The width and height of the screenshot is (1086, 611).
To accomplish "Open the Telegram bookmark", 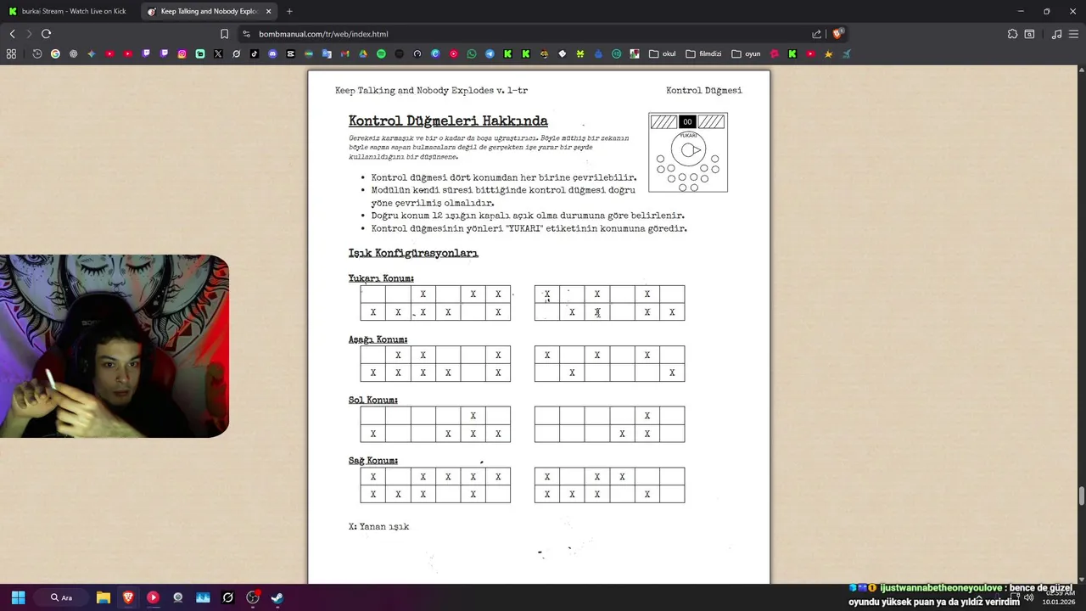I will (490, 53).
